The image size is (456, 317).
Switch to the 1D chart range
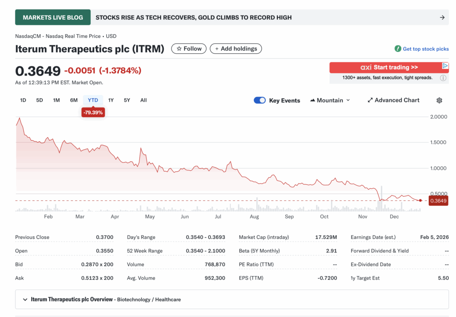(x=23, y=100)
